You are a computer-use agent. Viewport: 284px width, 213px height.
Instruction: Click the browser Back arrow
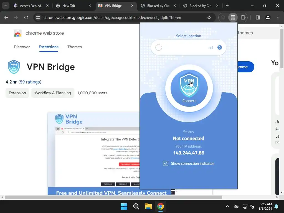(6, 17)
